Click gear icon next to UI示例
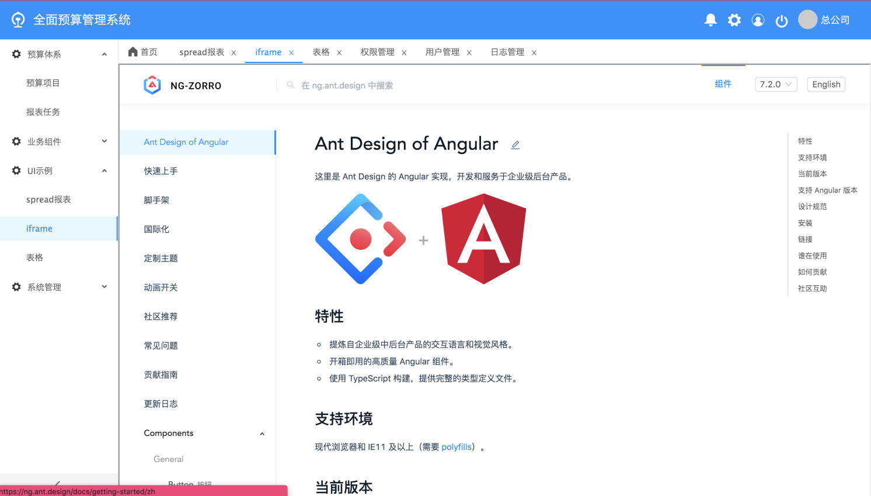This screenshot has height=496, width=871. pyautogui.click(x=16, y=170)
